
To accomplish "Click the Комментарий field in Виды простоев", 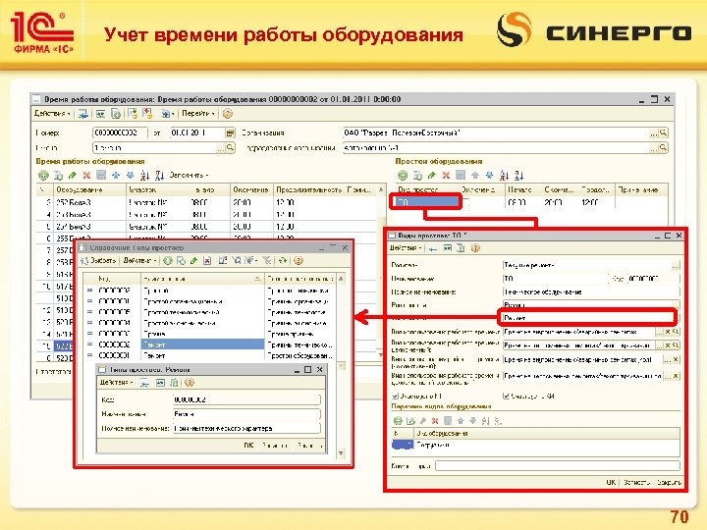I will pyautogui.click(x=558, y=465).
